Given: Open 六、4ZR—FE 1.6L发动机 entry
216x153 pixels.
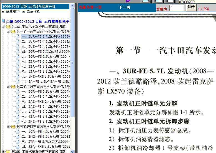Looking at the screenshot, I should 46,117.
